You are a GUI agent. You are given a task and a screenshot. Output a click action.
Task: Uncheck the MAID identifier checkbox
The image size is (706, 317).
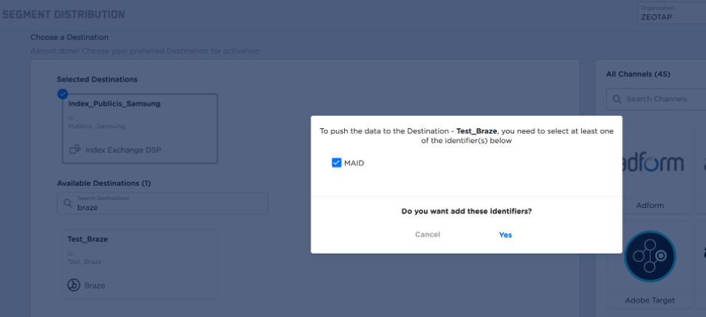click(337, 163)
